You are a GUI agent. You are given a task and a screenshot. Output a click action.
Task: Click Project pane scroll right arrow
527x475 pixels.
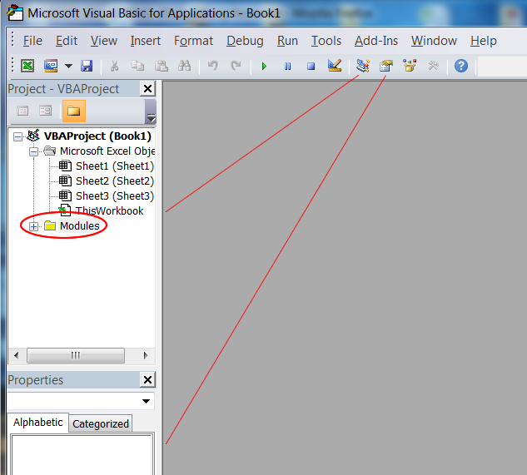tap(146, 355)
